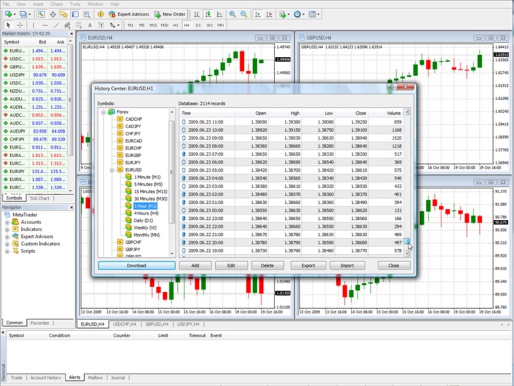
Task: Open the Strategy Tester magnifier icon
Action: coord(86,14)
